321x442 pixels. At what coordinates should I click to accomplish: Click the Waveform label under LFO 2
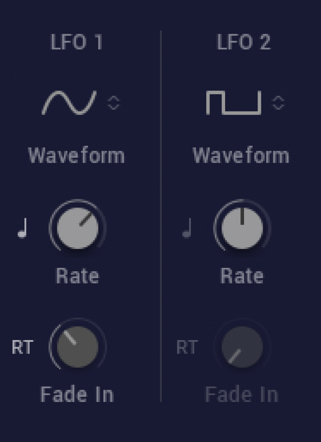click(x=241, y=155)
